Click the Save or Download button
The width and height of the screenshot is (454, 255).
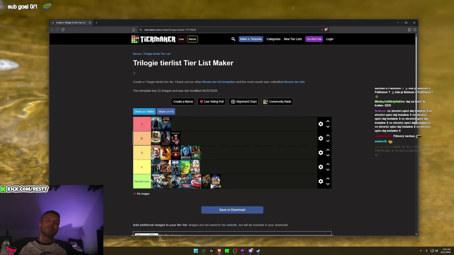tap(232, 210)
